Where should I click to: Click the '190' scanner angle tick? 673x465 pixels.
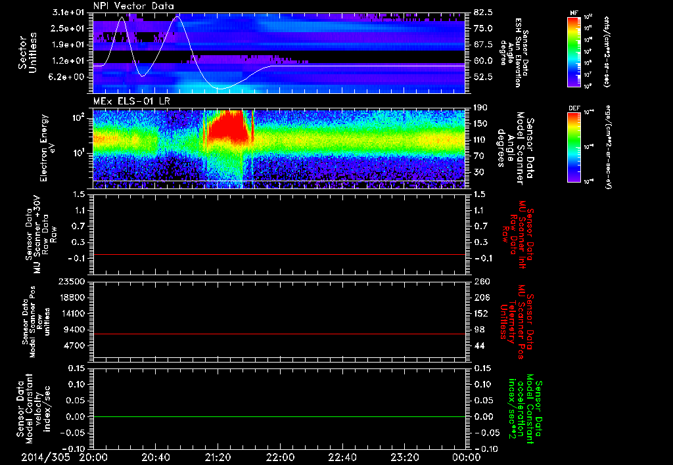(480, 108)
